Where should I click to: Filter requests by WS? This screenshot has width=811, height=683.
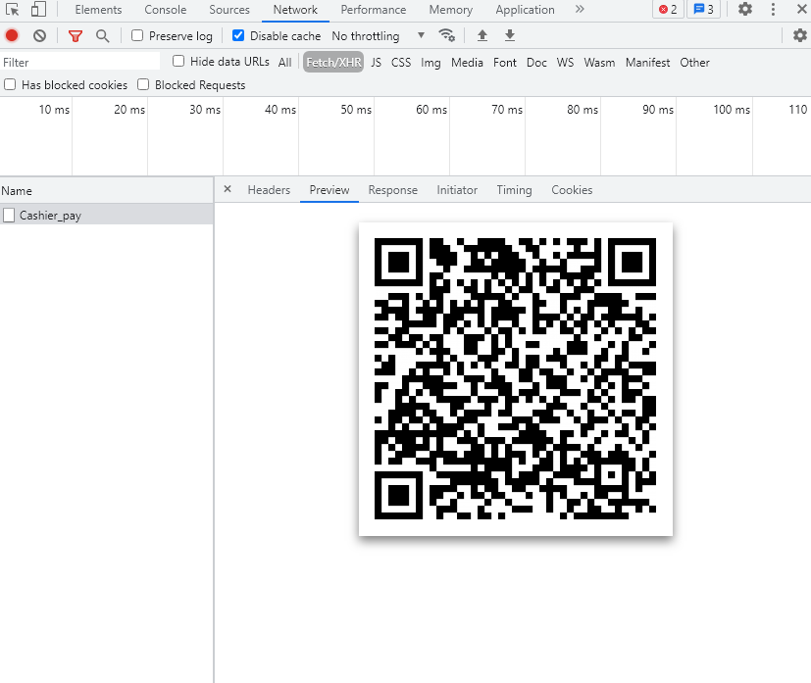(x=565, y=63)
